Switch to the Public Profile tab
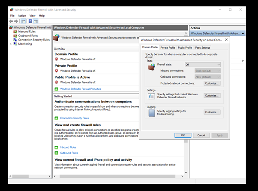 (185, 47)
